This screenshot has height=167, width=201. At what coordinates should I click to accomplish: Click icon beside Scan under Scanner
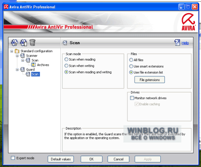(x=28, y=60)
